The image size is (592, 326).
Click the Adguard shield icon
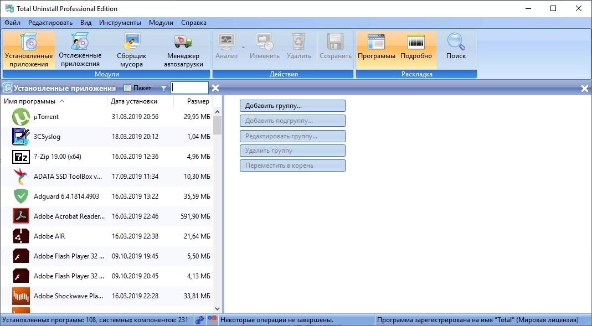click(x=20, y=196)
